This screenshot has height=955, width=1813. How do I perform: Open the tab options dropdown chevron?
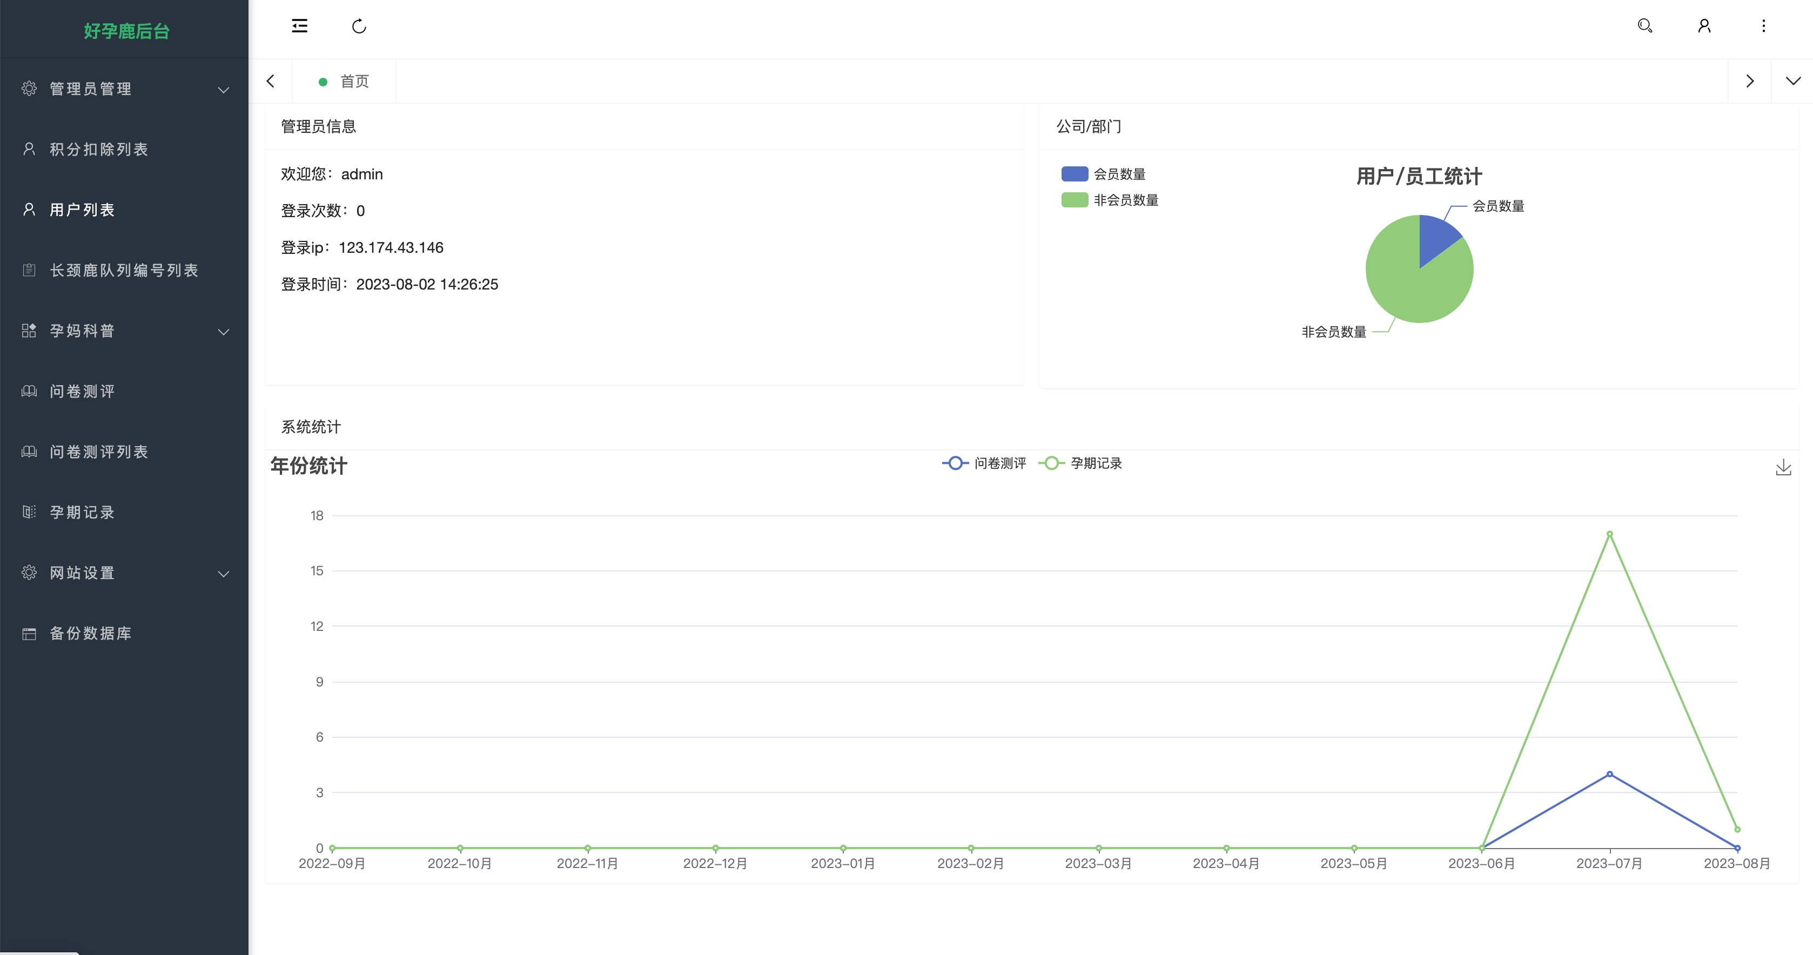pos(1792,81)
